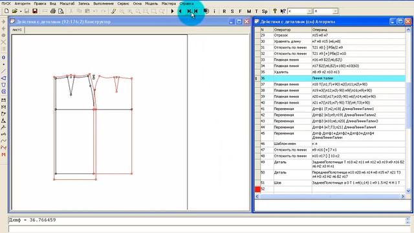Open the first combo box showing 'к'

click(300, 11)
